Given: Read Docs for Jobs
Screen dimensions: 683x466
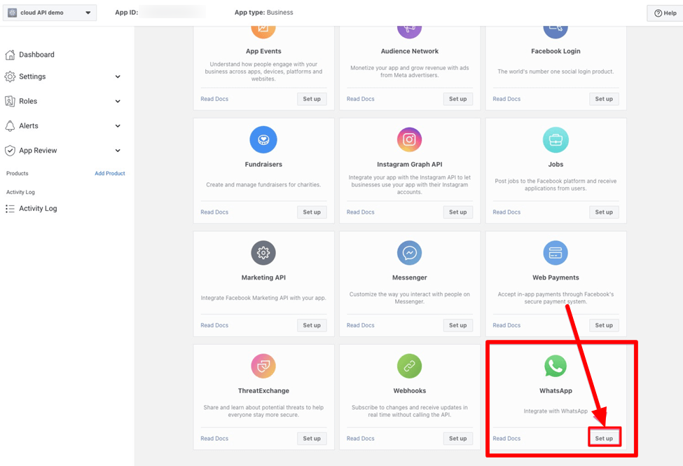Looking at the screenshot, I should click(506, 212).
